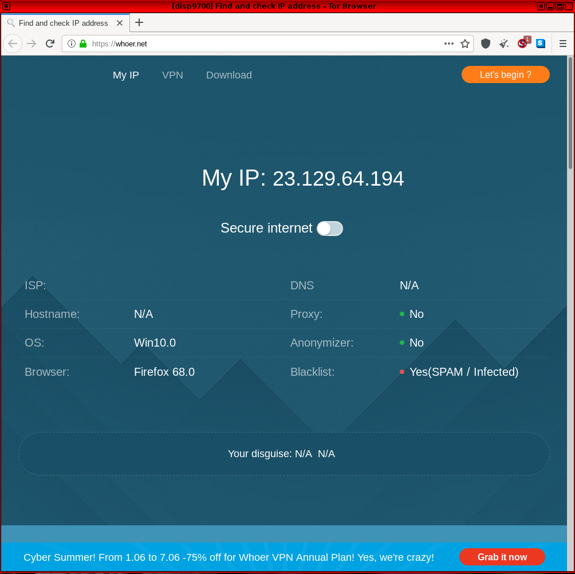Click the "Let's begin ?" button
575x574 pixels.
click(x=505, y=74)
